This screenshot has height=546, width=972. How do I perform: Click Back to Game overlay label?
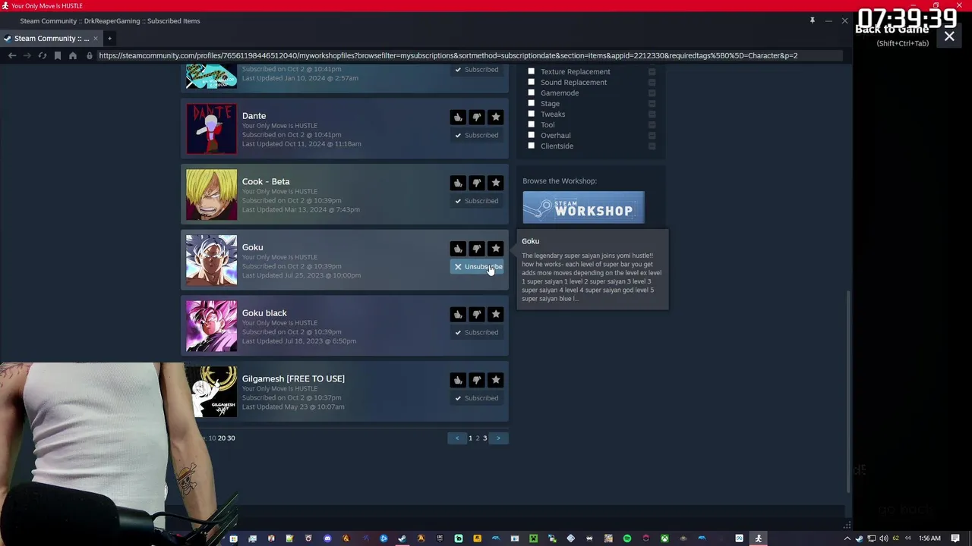tap(892, 29)
